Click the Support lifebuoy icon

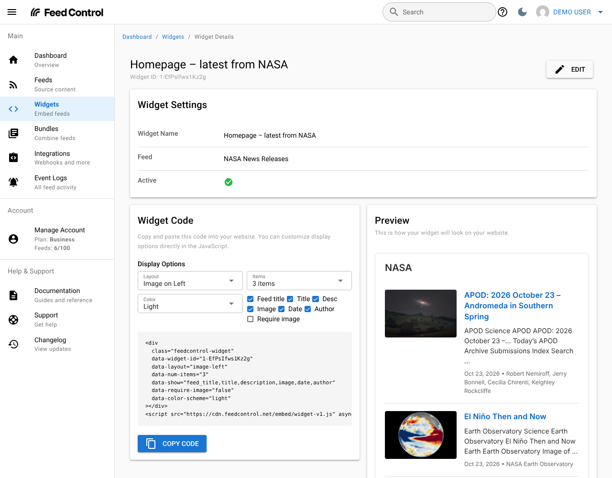pyautogui.click(x=13, y=319)
